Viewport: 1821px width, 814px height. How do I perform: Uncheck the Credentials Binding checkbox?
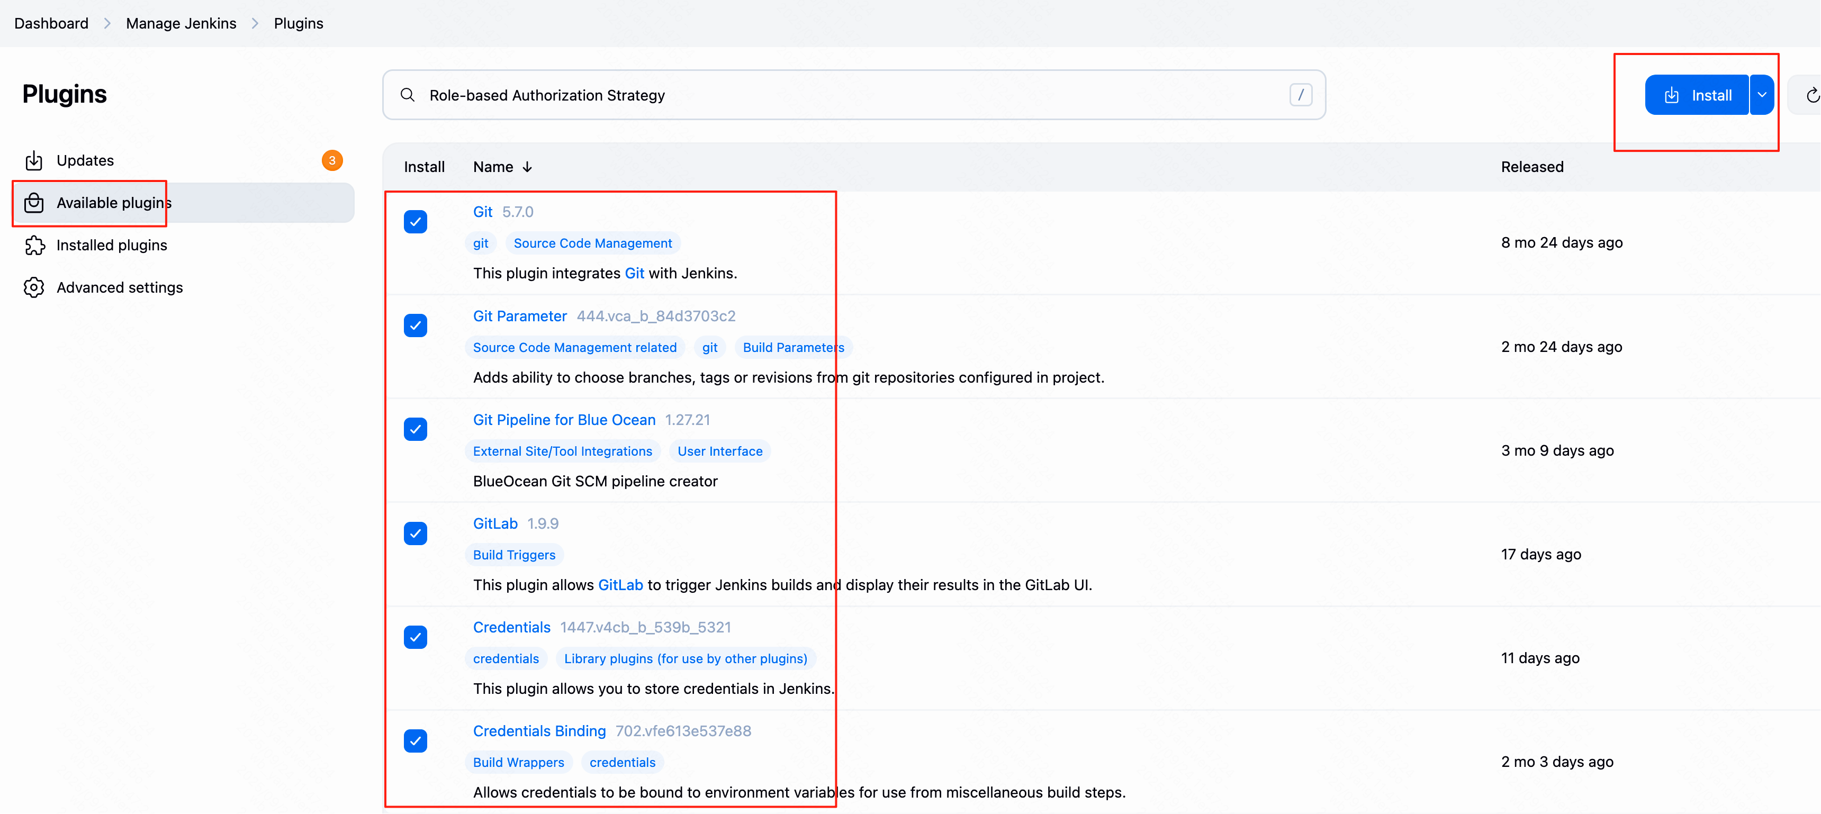pos(416,741)
